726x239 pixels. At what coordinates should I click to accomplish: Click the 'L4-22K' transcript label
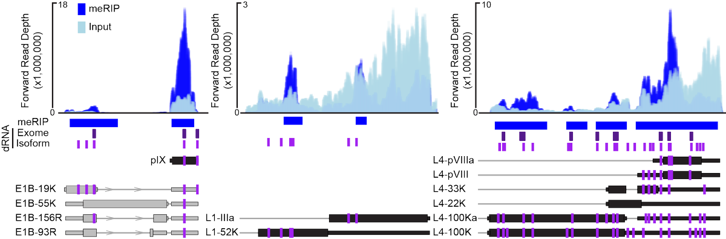tap(450, 203)
